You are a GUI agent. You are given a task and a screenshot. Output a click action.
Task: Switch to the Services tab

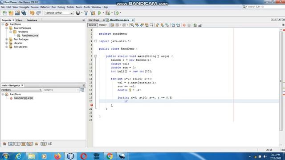tap(32, 20)
